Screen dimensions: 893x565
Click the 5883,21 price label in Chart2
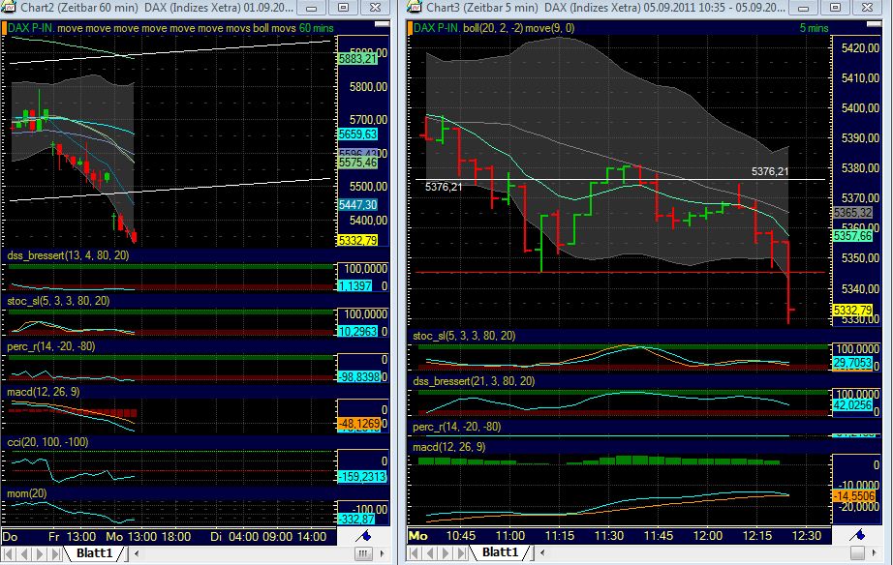357,59
